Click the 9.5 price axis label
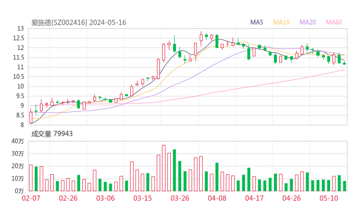 (x=19, y=96)
